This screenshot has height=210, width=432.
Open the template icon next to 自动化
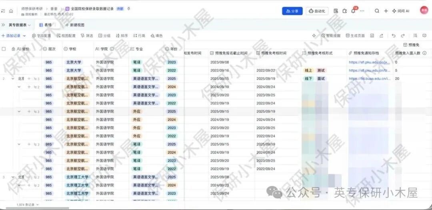click(x=336, y=11)
